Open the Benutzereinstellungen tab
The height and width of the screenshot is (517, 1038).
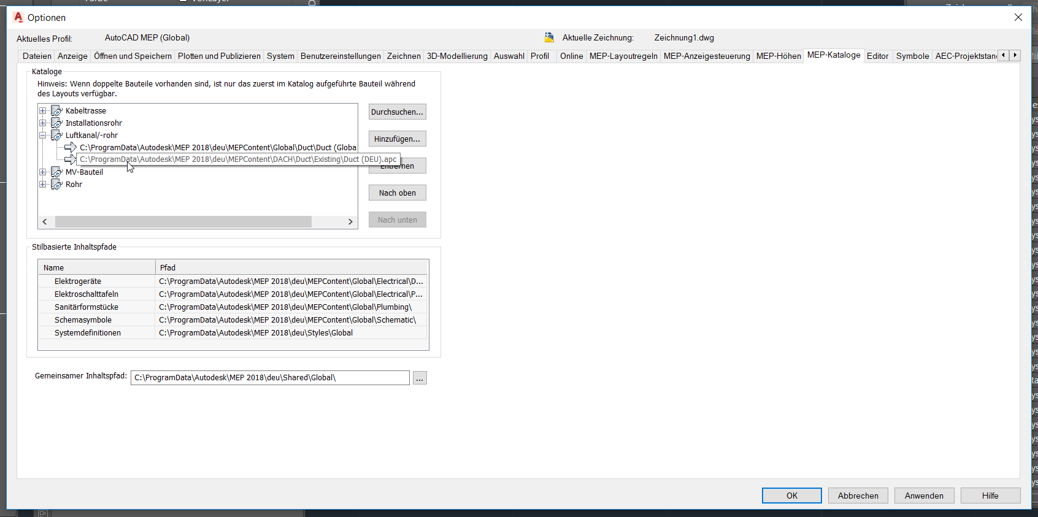[340, 56]
